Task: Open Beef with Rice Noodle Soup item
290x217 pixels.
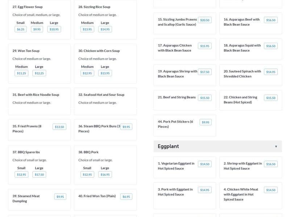Action: [36, 95]
